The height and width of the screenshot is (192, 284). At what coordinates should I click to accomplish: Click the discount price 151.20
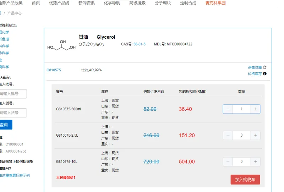tap(187, 135)
